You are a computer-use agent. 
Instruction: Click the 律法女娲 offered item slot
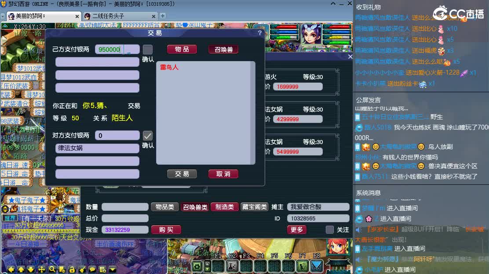coord(97,148)
